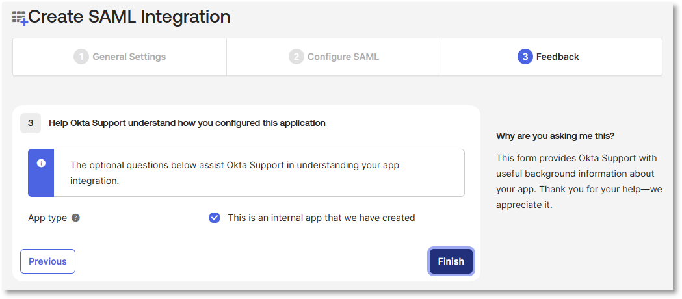Open the Configure SAML step
The width and height of the screenshot is (682, 299).
(343, 57)
